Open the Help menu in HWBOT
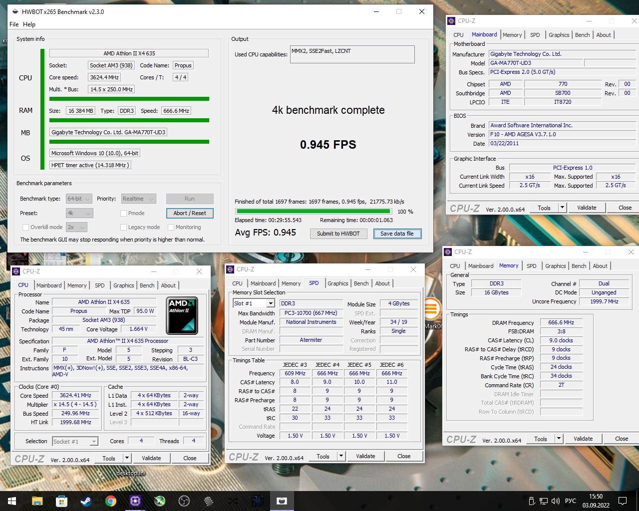639x511 pixels. [29, 24]
